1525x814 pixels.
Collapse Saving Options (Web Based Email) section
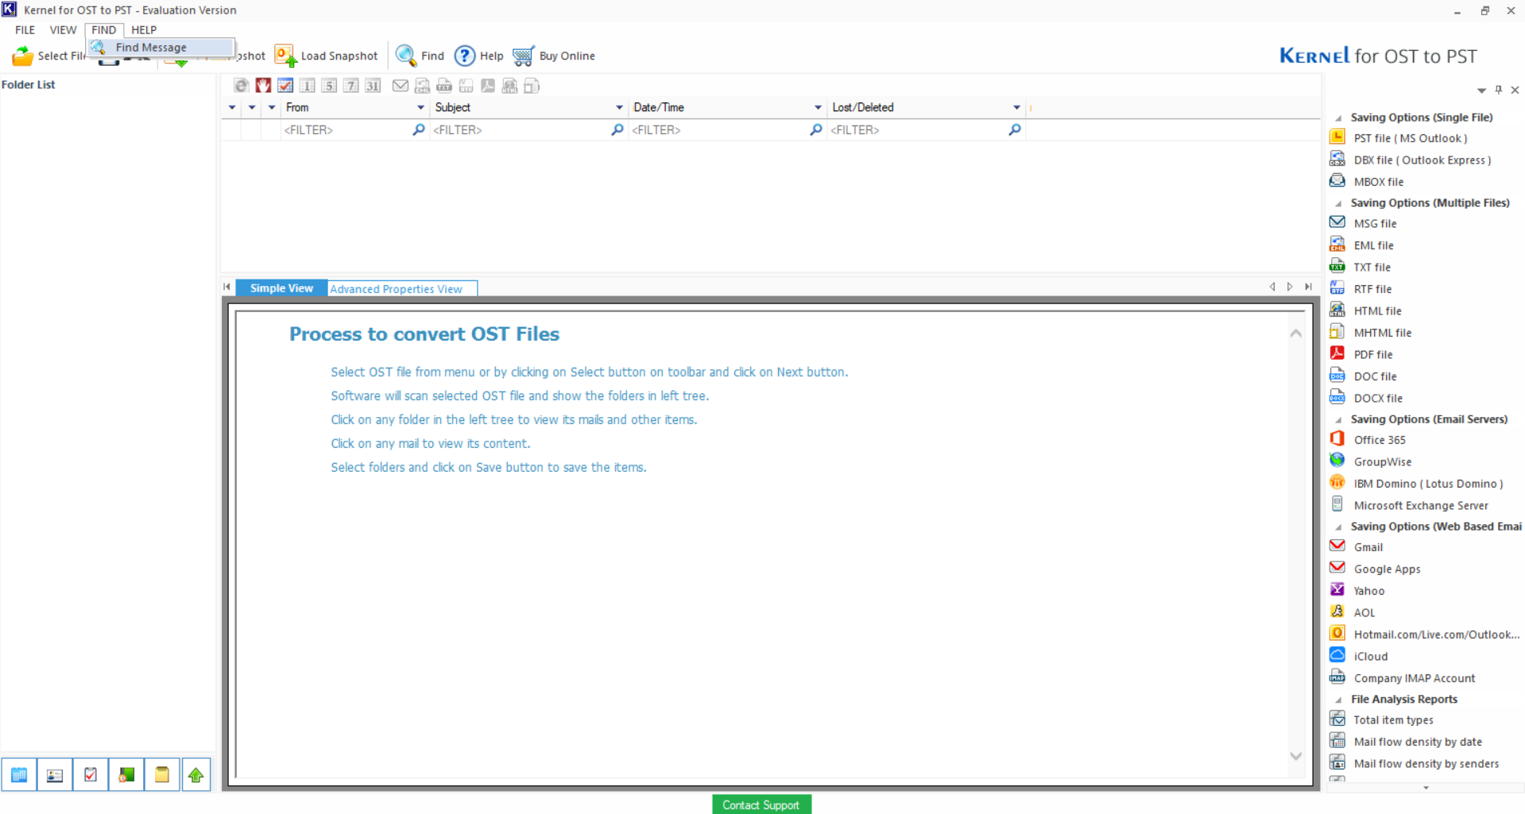point(1339,527)
